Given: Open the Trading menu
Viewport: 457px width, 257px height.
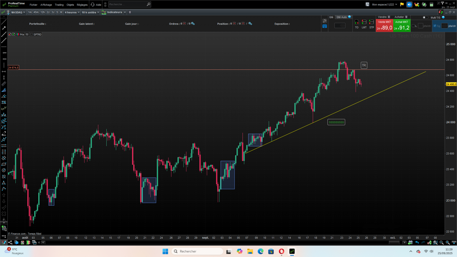Looking at the screenshot, I should pos(59,5).
